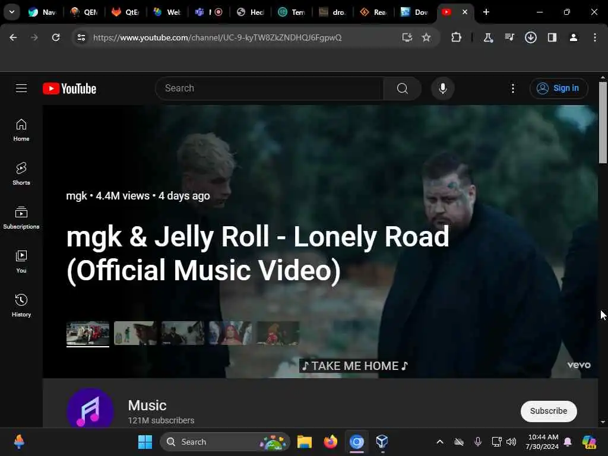Go to Home in sidebar
608x456 pixels.
(21, 130)
